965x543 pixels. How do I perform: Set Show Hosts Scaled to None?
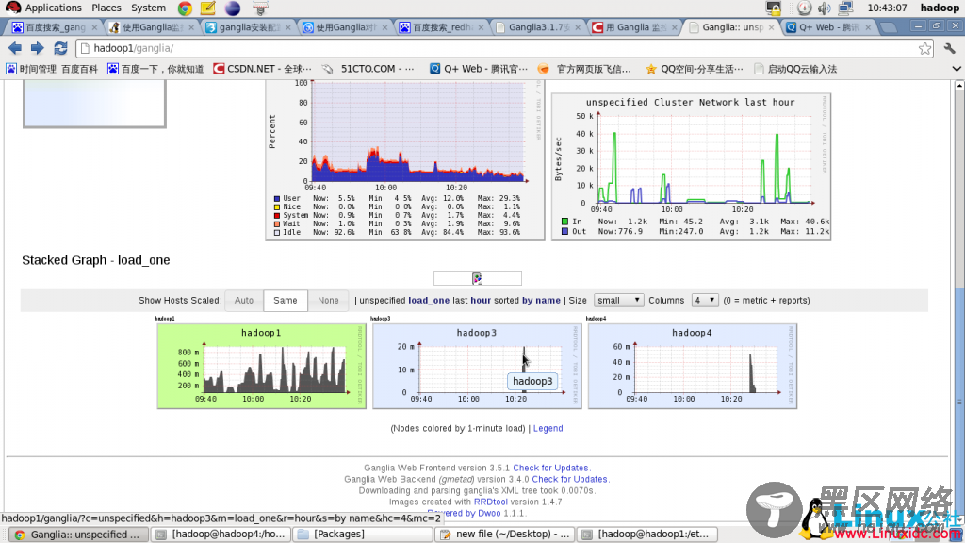click(x=328, y=301)
